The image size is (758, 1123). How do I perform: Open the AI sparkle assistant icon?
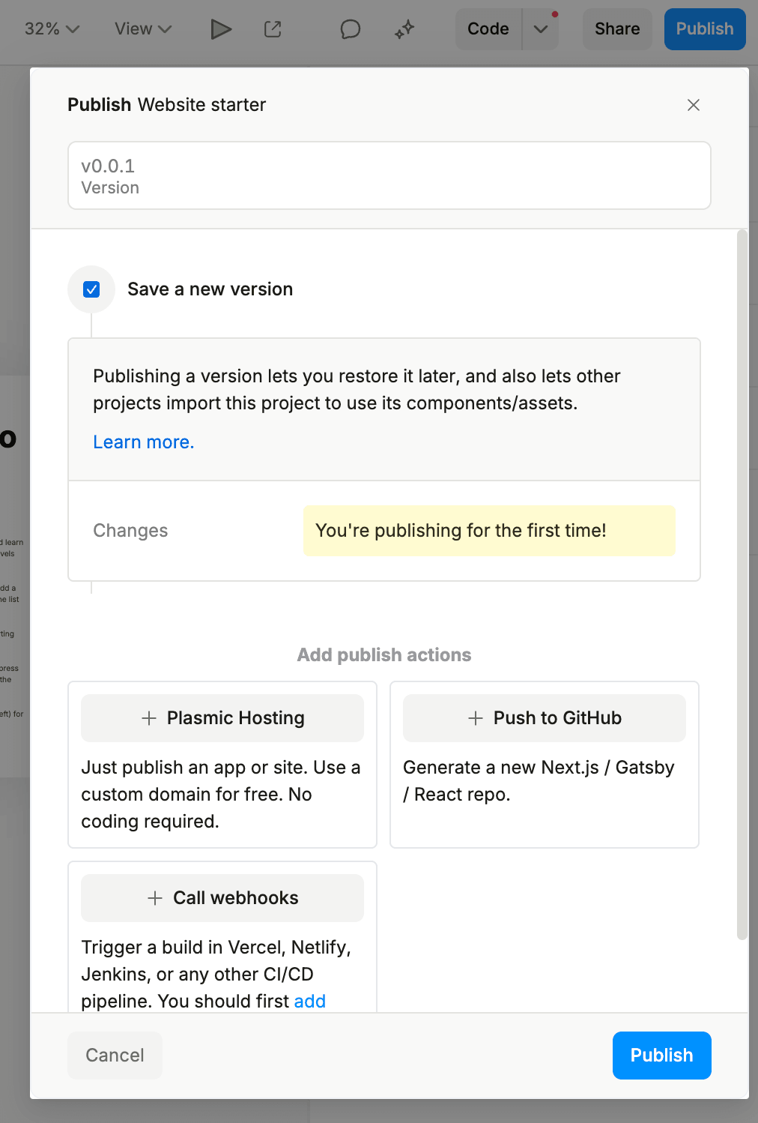(x=404, y=29)
